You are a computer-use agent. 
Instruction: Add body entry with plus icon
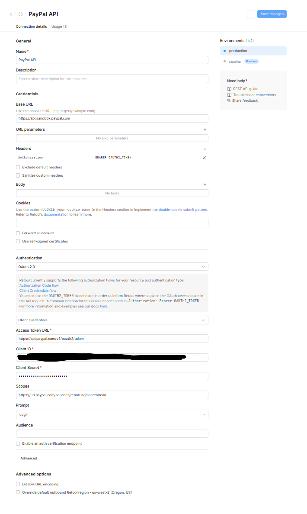pyautogui.click(x=205, y=185)
